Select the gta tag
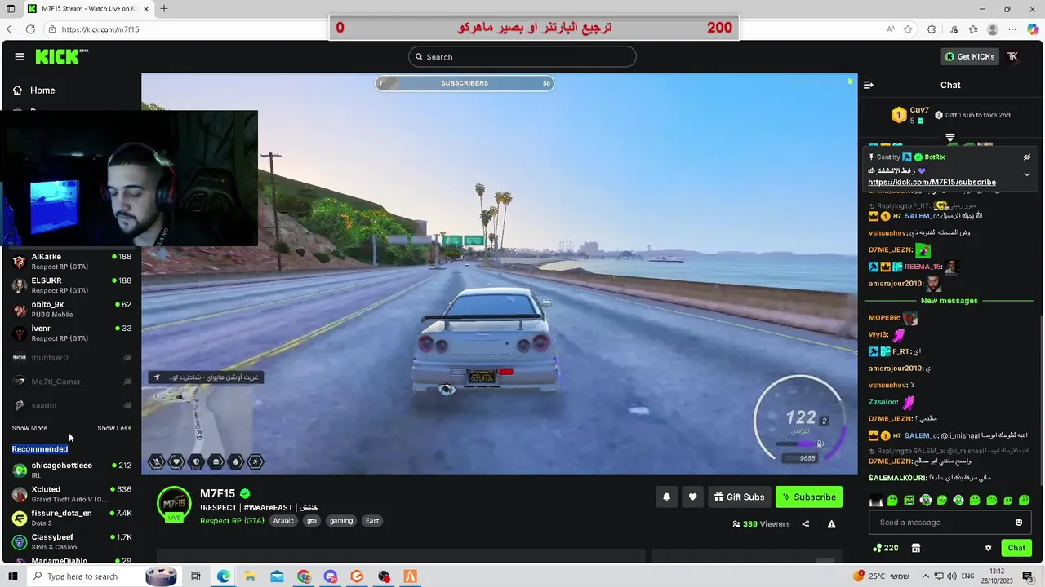The width and height of the screenshot is (1045, 587). [x=311, y=520]
